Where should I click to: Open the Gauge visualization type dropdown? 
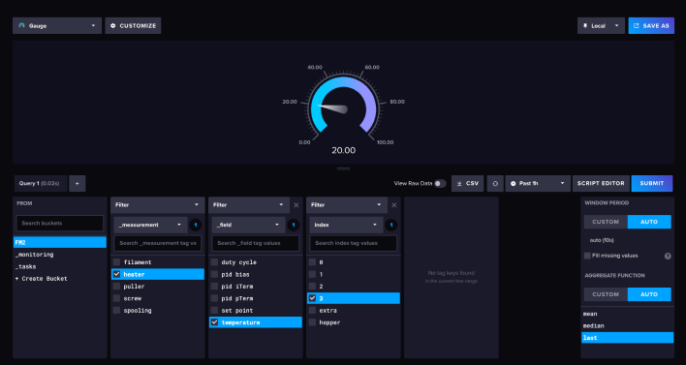57,26
